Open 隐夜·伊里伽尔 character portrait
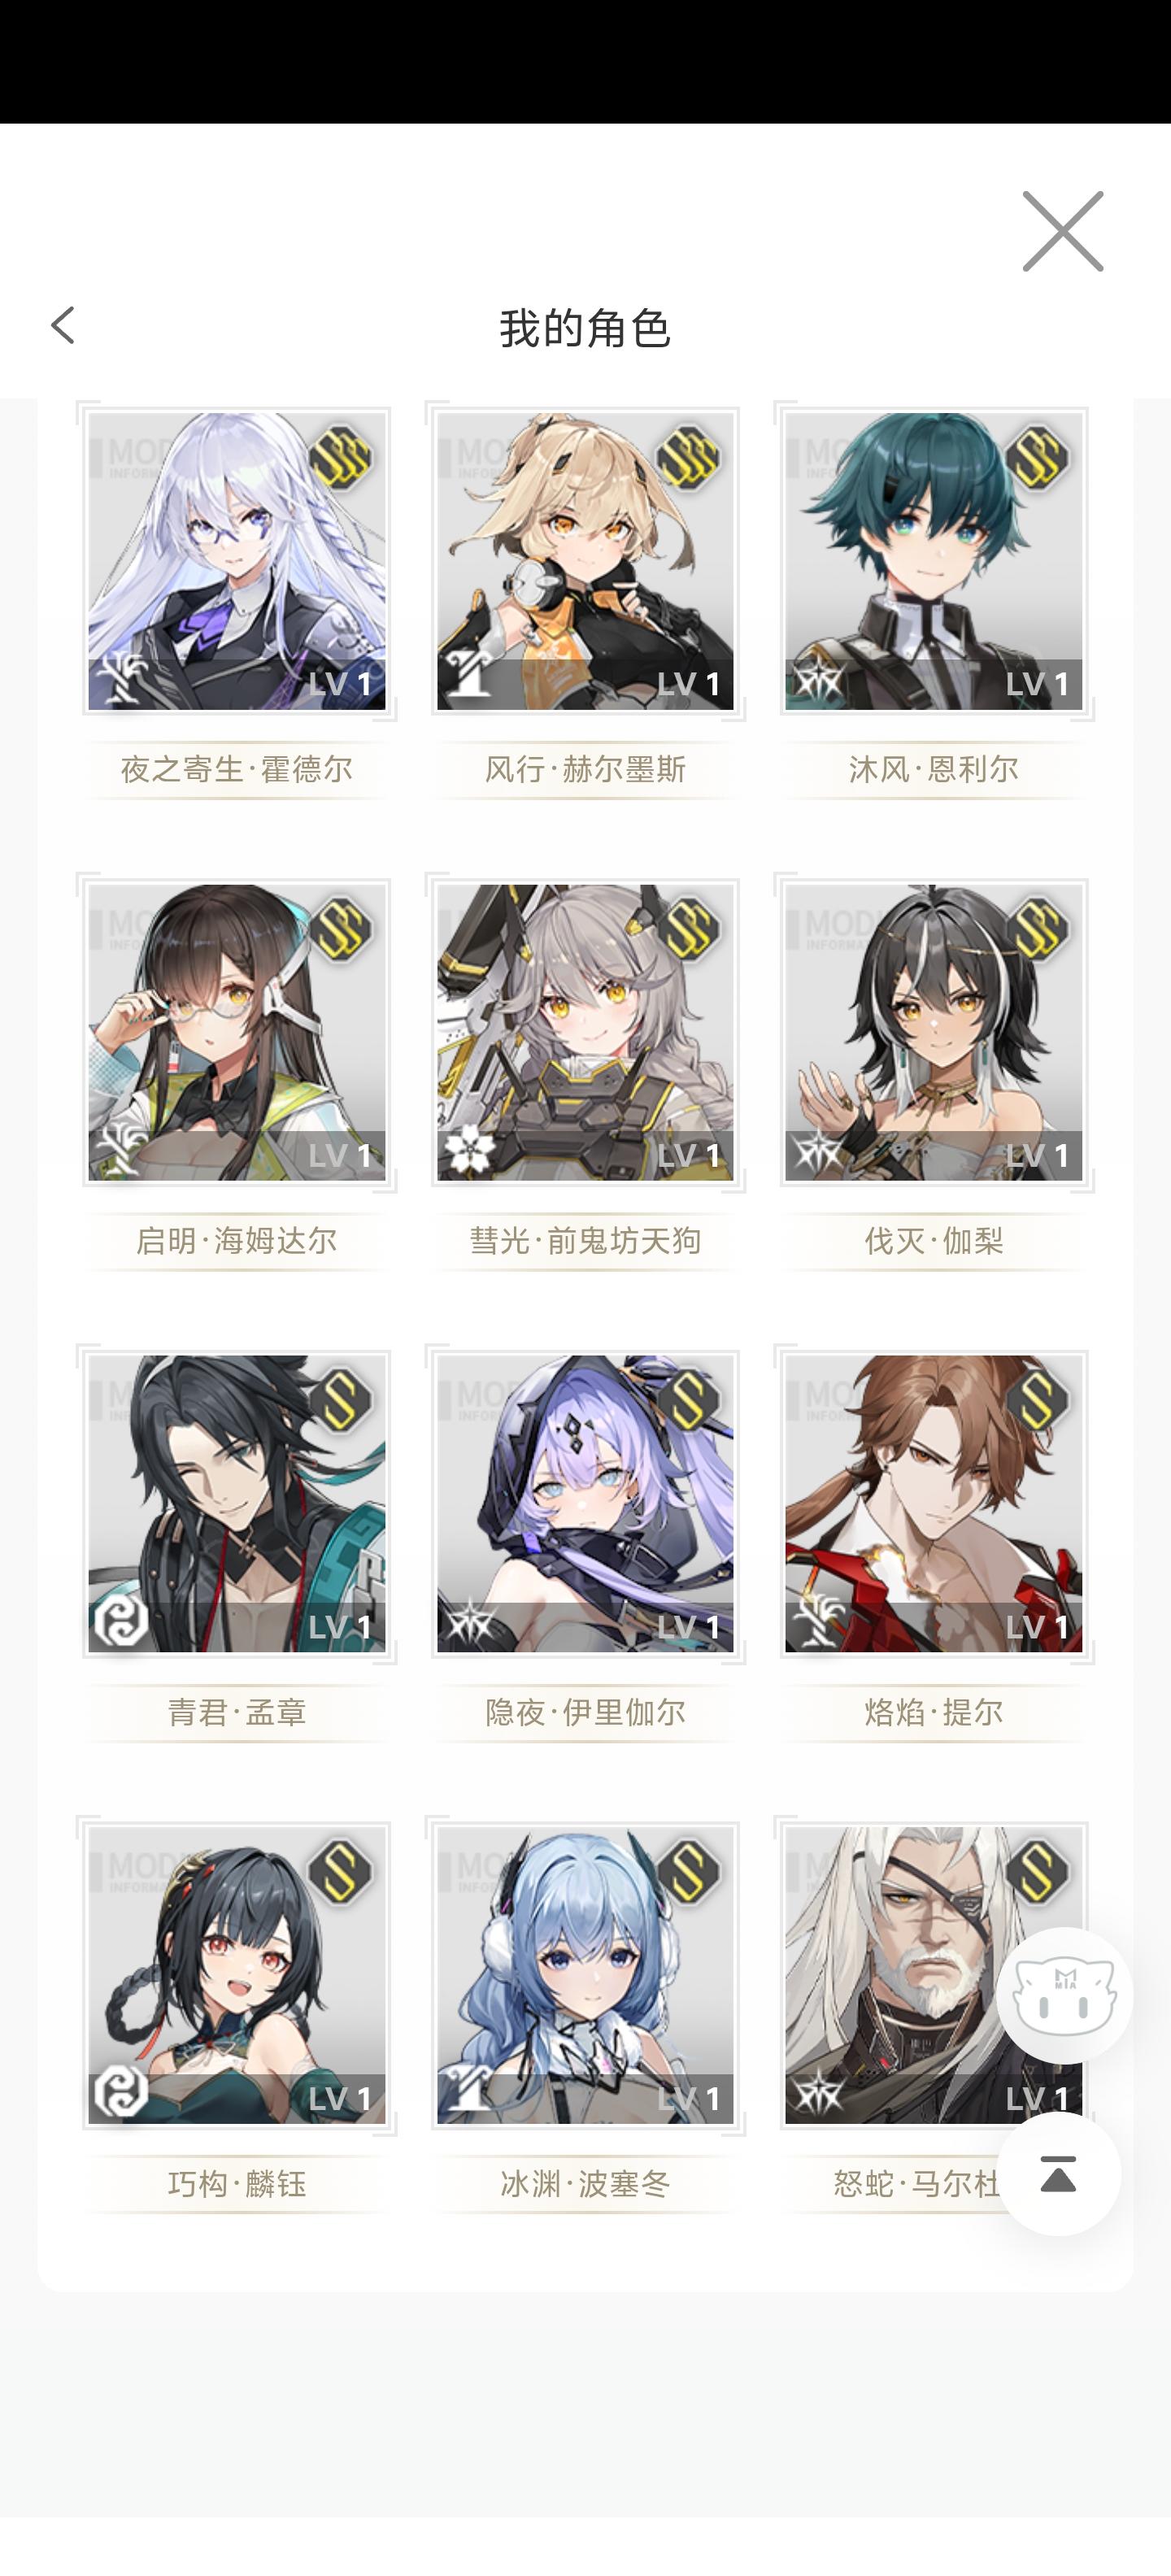Viewport: 1171px width, 2576px height. [585, 1504]
